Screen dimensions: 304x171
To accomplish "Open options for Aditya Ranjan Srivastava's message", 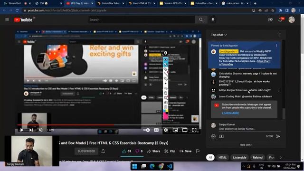I will click(x=279, y=90).
